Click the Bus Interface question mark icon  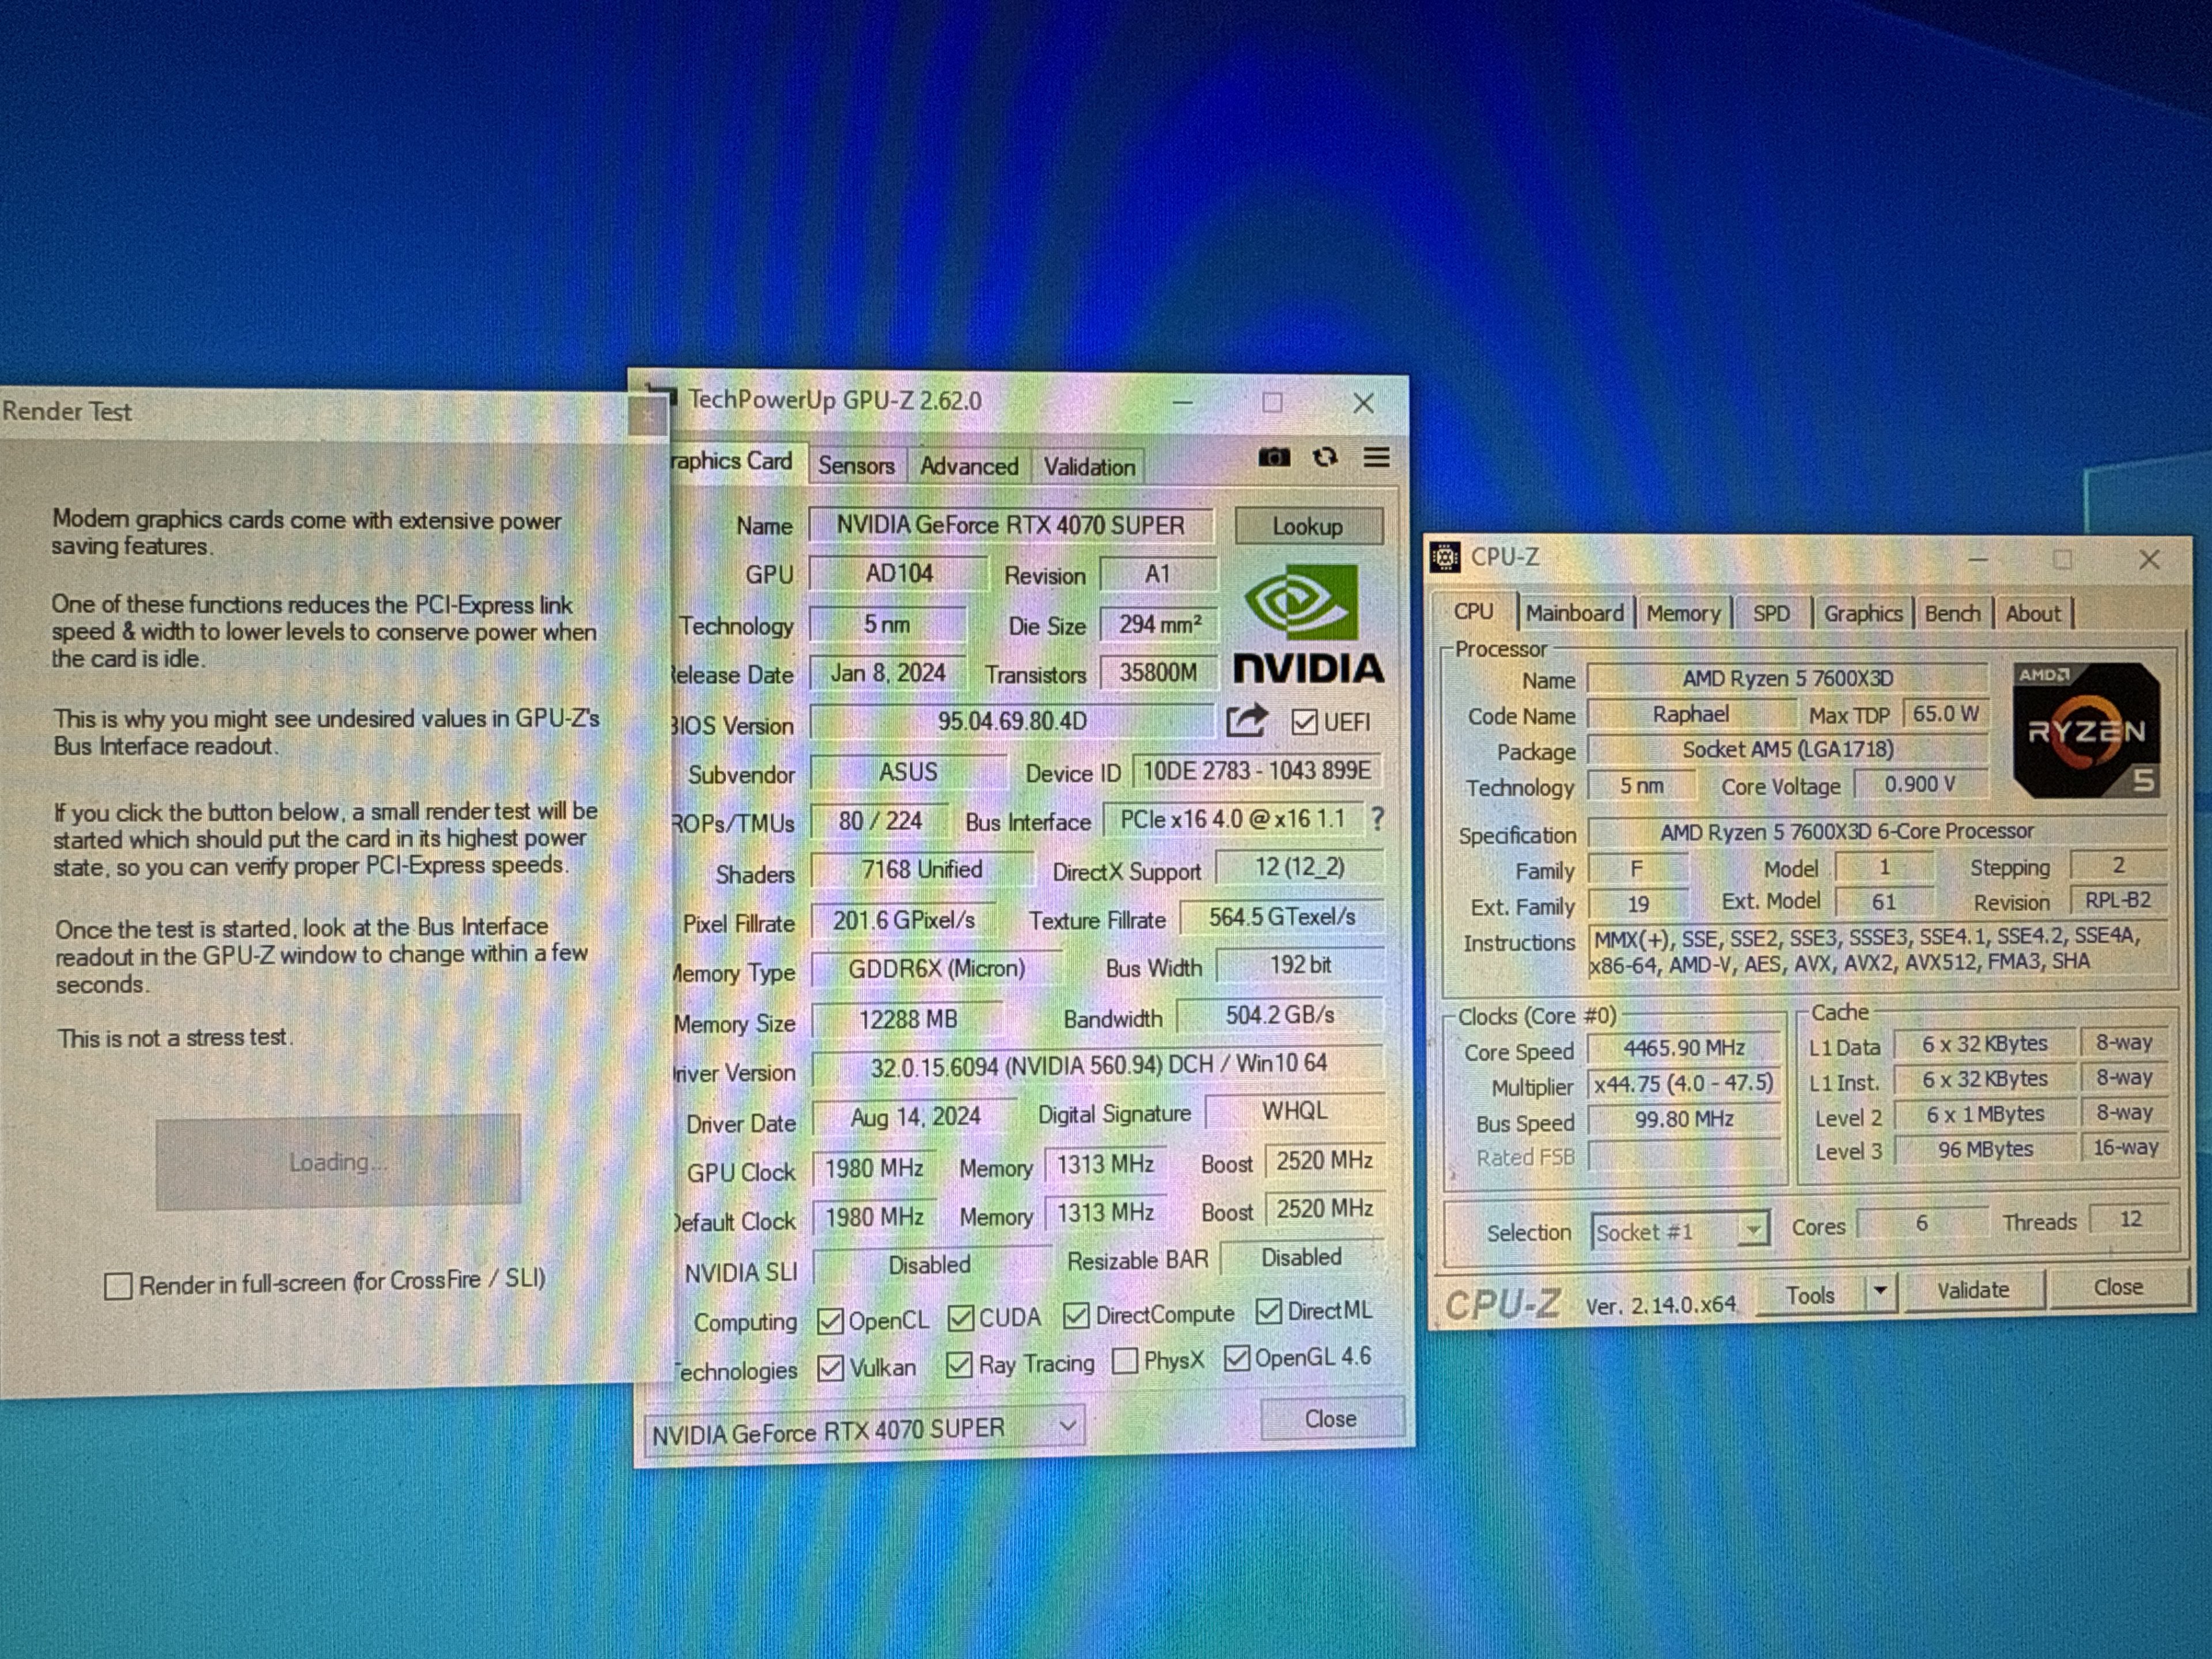[1377, 819]
